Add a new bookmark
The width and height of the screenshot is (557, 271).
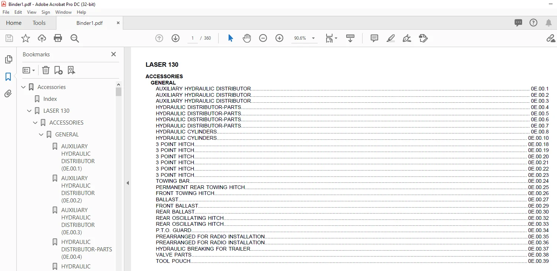(x=58, y=70)
